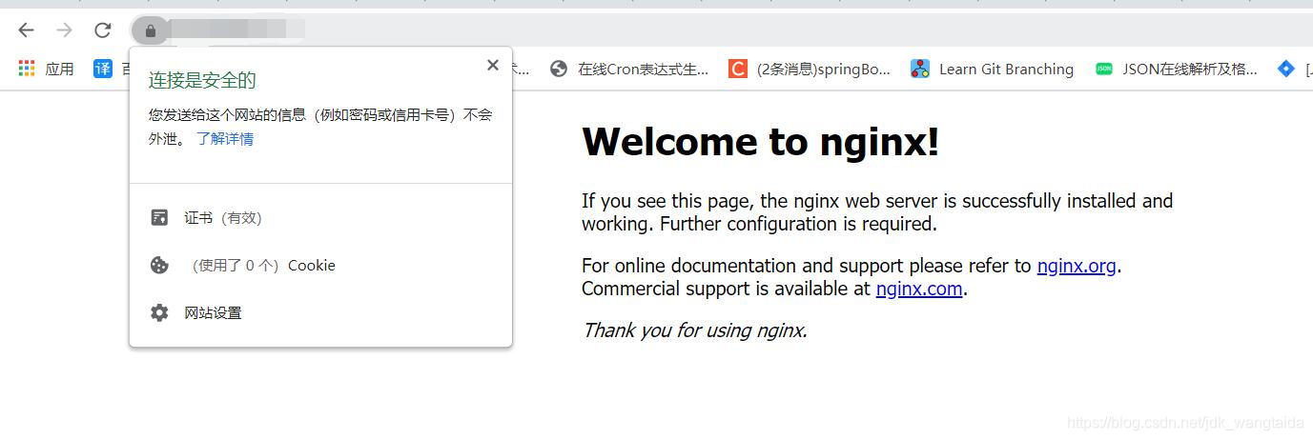Click the gear icon for site settings

pos(159,312)
